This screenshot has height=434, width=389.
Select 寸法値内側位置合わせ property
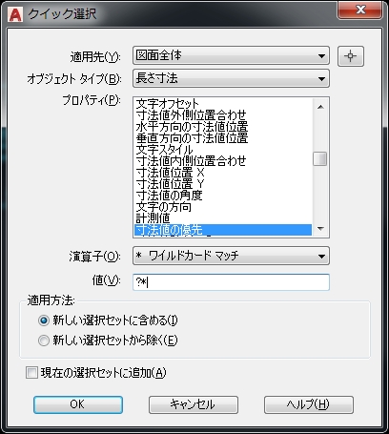coord(223,161)
